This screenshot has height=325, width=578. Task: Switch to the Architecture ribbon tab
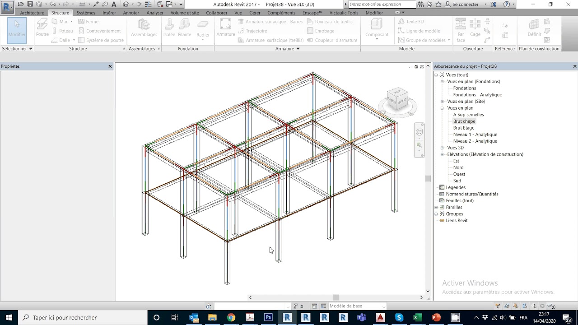click(32, 13)
